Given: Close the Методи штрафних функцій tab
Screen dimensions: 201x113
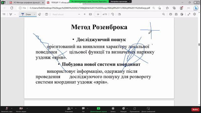Looking at the screenshot, I should [43, 3].
